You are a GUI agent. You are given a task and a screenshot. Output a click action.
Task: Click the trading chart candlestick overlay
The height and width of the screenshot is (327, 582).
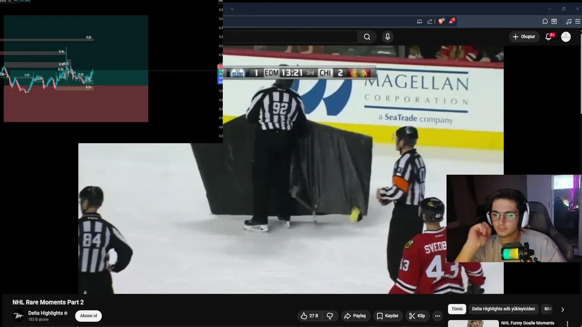(x=75, y=69)
